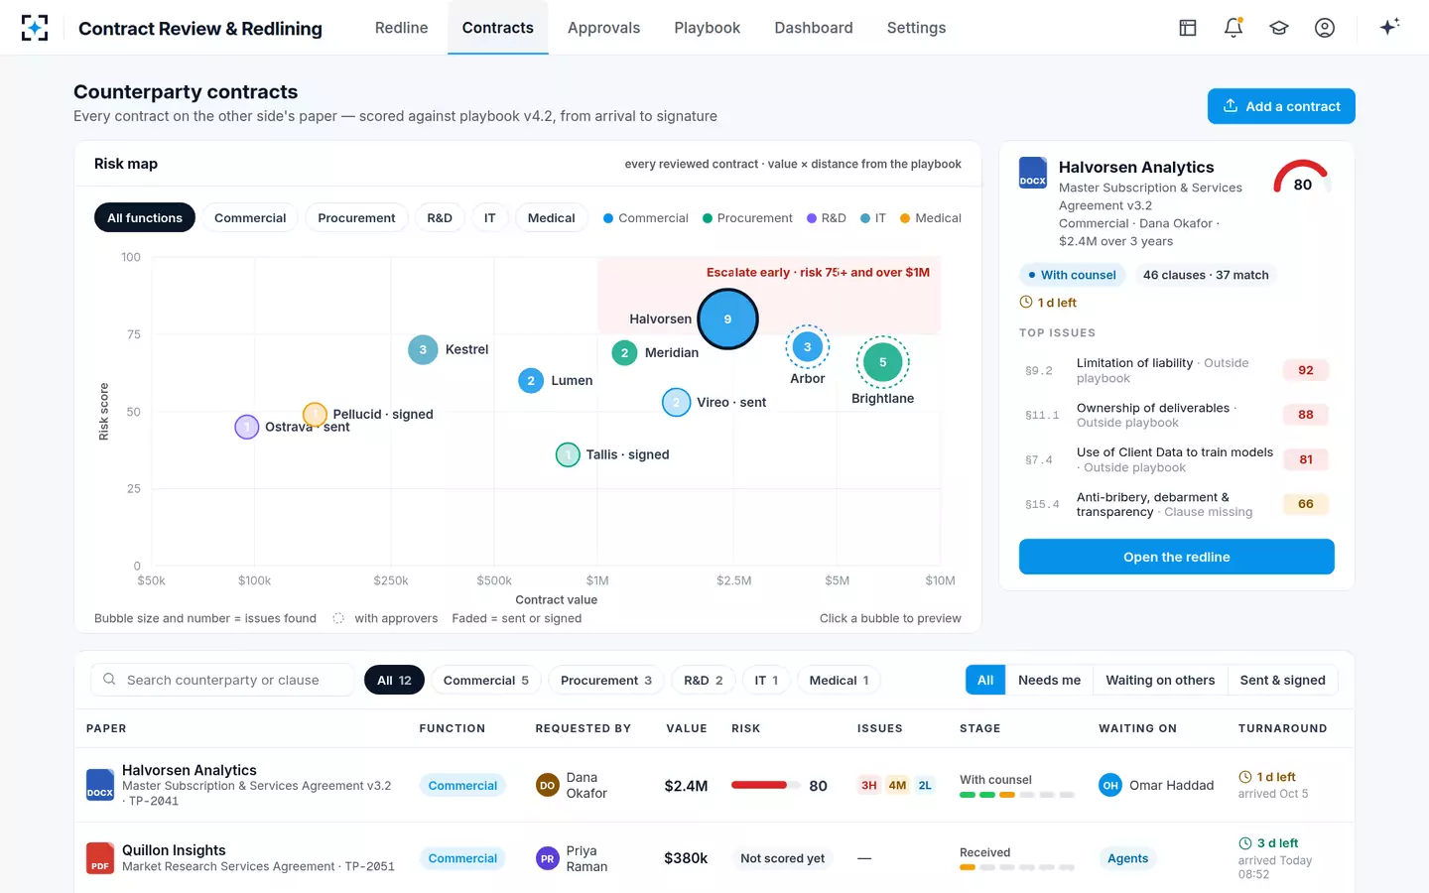This screenshot has height=893, width=1429.
Task: Click the app logo icon
Action: (35, 28)
